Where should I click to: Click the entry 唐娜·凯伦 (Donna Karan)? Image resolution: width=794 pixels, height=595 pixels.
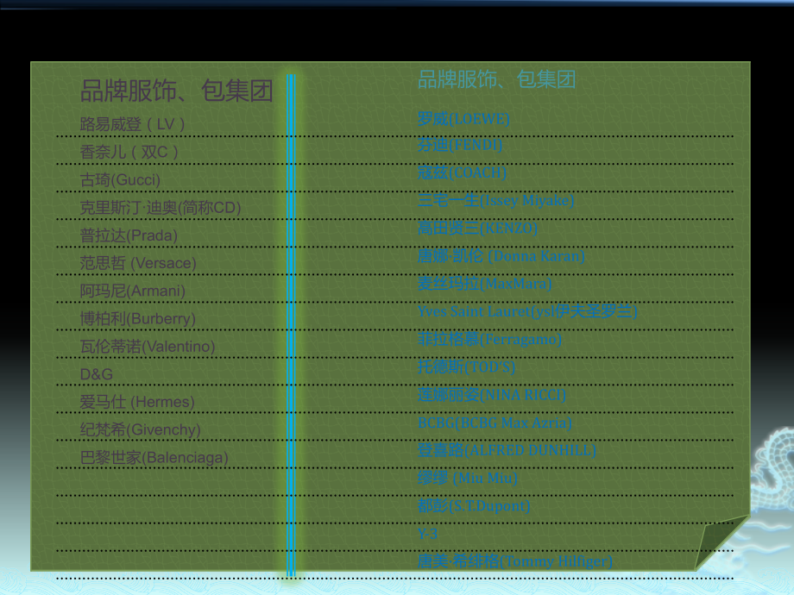[x=501, y=256]
